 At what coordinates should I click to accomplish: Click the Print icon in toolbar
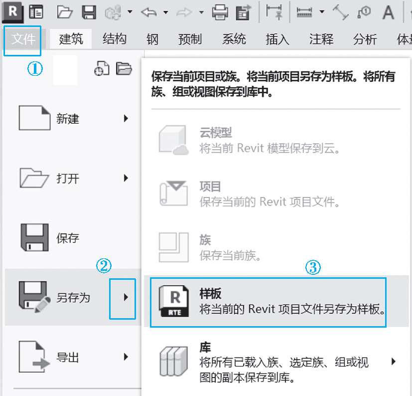220,12
